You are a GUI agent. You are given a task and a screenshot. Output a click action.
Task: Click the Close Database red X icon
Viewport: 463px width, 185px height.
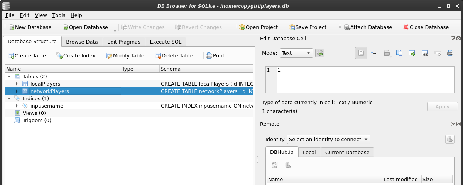(406, 27)
